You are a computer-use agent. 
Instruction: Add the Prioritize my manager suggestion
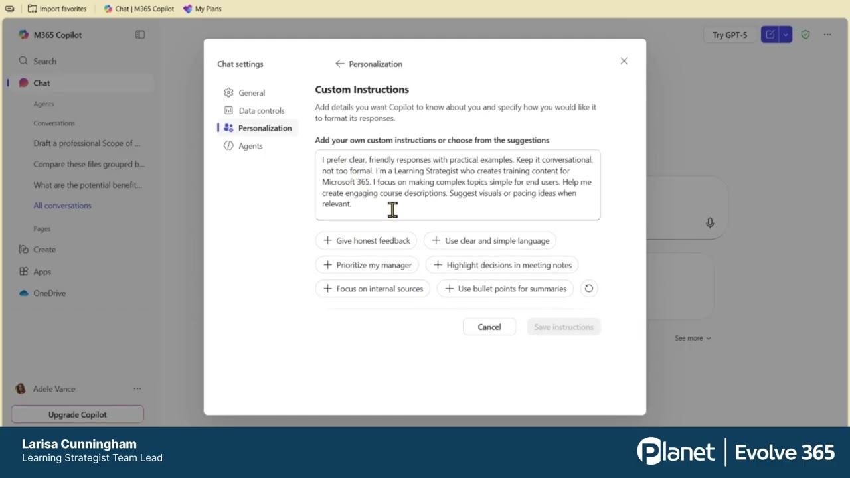pyautogui.click(x=367, y=265)
